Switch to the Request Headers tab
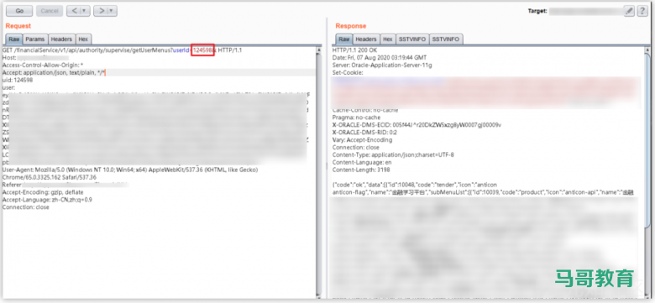 point(61,39)
